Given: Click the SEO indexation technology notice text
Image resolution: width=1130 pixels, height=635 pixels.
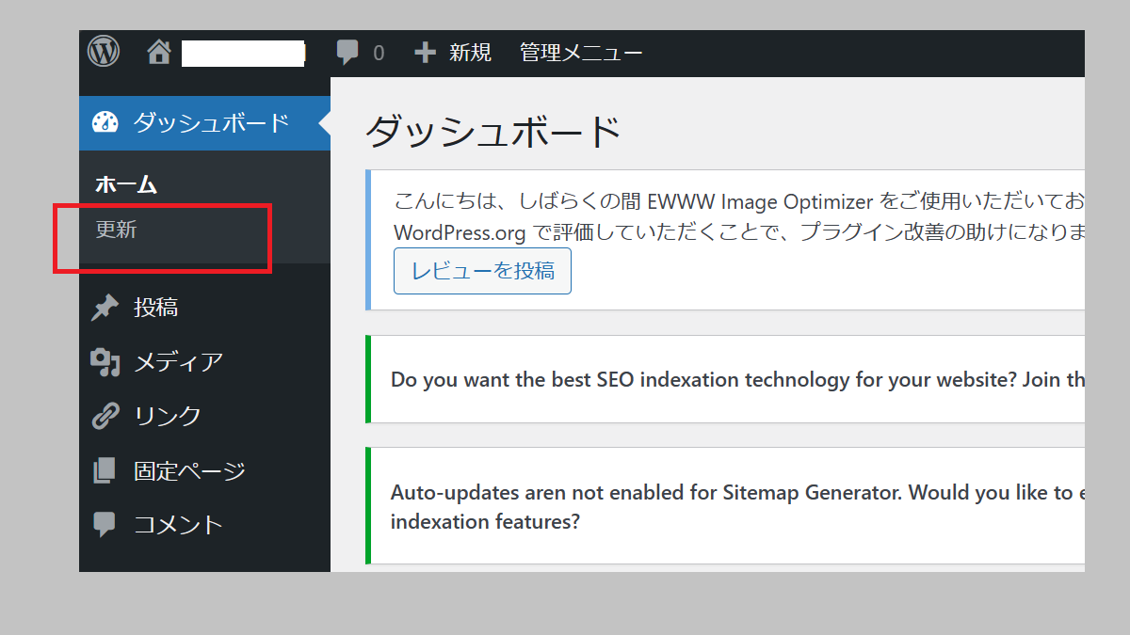Looking at the screenshot, I should 737,380.
